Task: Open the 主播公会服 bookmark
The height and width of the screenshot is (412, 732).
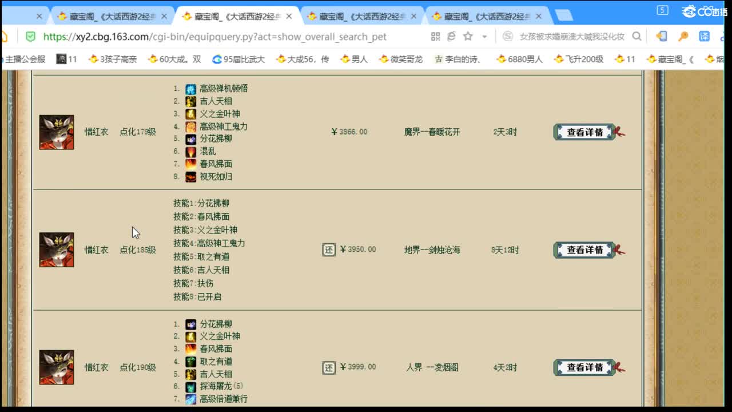Action: click(x=25, y=59)
